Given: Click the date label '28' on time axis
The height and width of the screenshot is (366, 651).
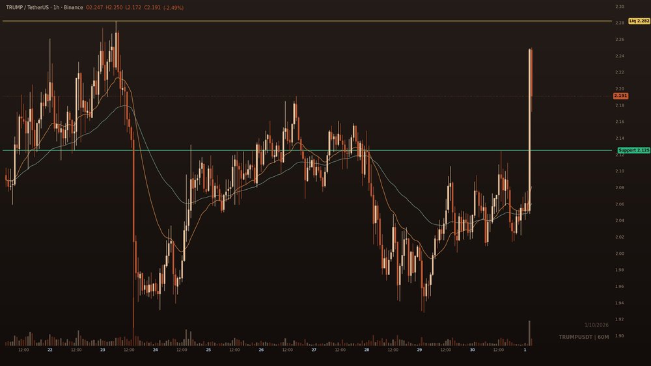Looking at the screenshot, I should point(367,350).
